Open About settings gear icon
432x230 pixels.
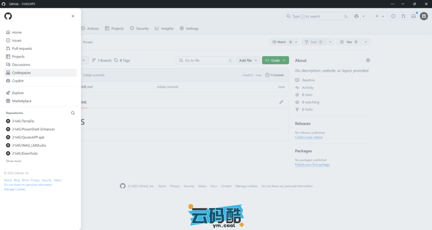click(368, 60)
